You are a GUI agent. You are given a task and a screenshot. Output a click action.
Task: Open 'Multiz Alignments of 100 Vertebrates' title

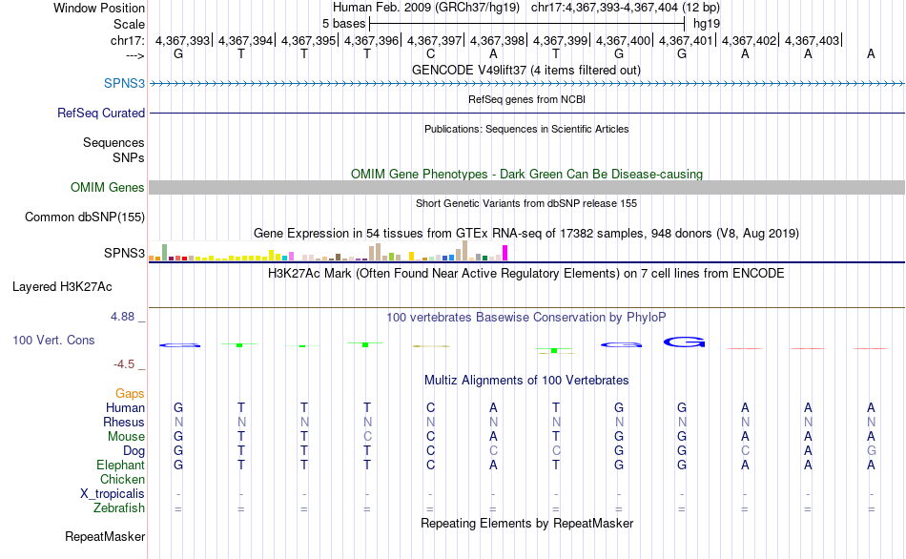(526, 381)
